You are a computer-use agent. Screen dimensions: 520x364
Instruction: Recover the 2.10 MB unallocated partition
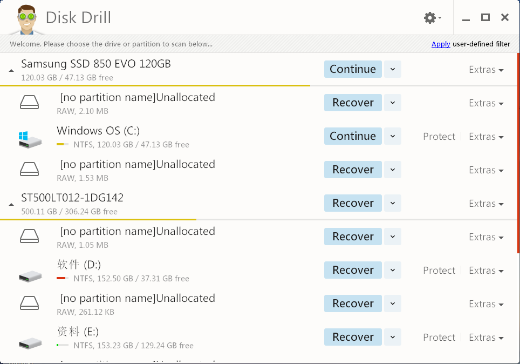tap(353, 103)
